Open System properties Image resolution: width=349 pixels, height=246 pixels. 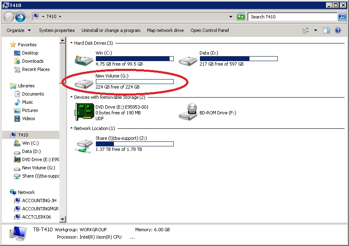click(x=57, y=30)
